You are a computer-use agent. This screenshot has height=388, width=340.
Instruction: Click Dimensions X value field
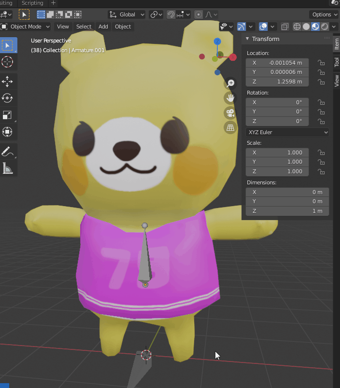click(287, 192)
